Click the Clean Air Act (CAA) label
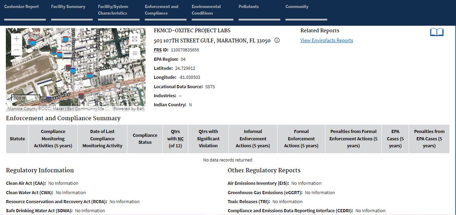Screen dimensions: 456x215 (26, 183)
